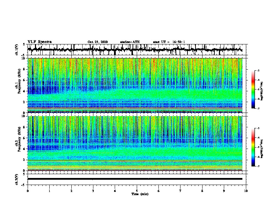Click time axis tick label "1"
Viewport: 277px width, 214px height.
coord(49,191)
